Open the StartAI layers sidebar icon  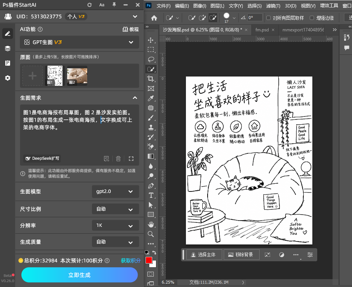pos(7,49)
